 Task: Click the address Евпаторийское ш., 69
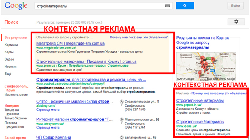coord(140,137)
